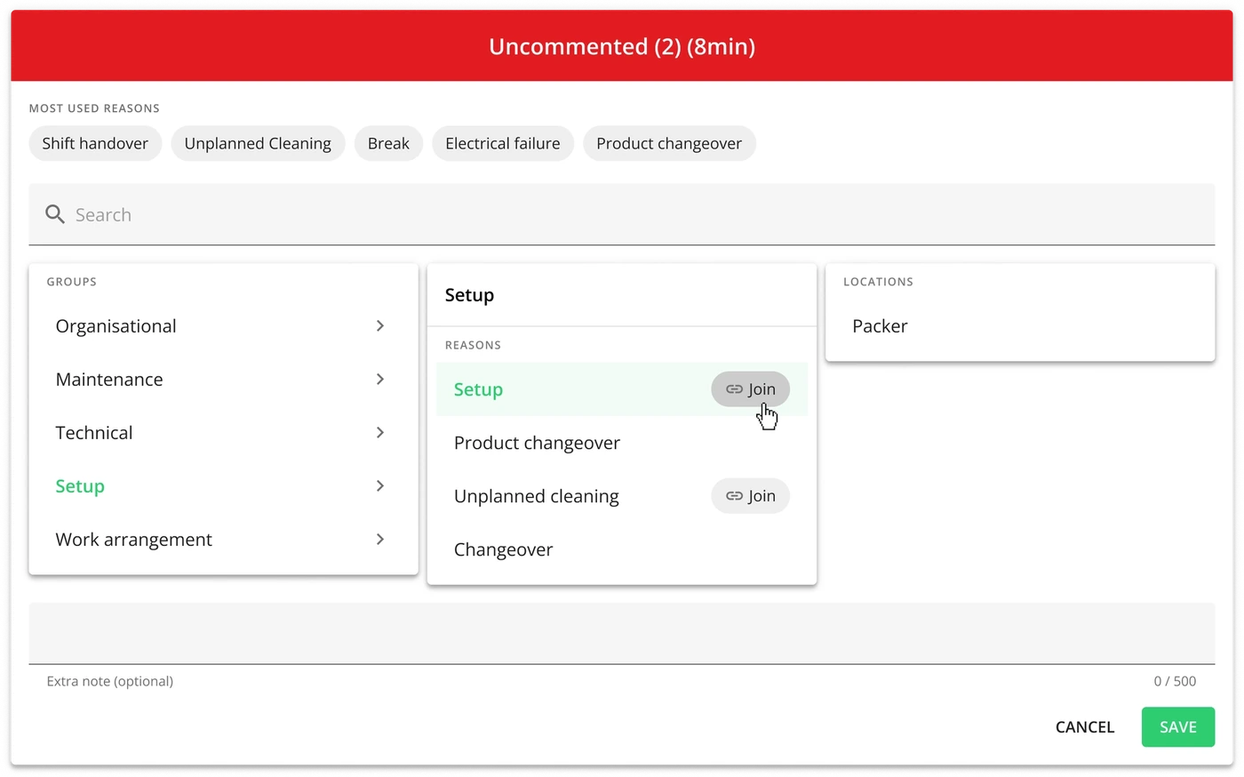Choose the Shift handover chip
Image resolution: width=1244 pixels, height=777 pixels.
[95, 143]
